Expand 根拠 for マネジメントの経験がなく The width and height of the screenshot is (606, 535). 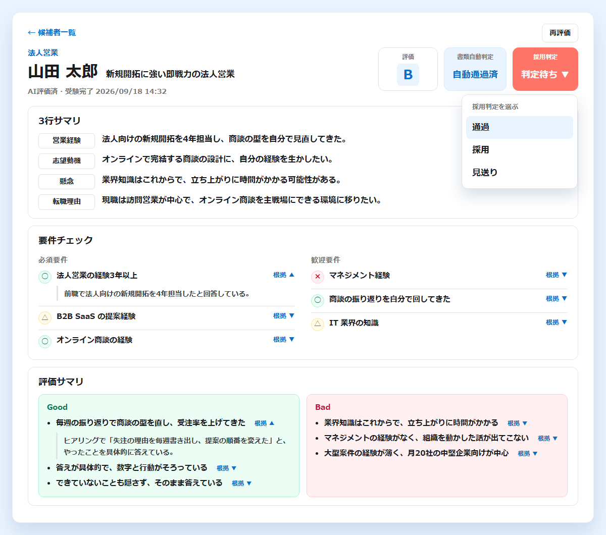[x=548, y=439]
